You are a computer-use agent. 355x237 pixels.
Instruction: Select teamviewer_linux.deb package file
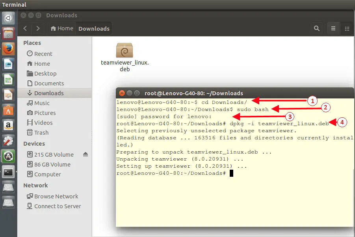[x=125, y=57]
